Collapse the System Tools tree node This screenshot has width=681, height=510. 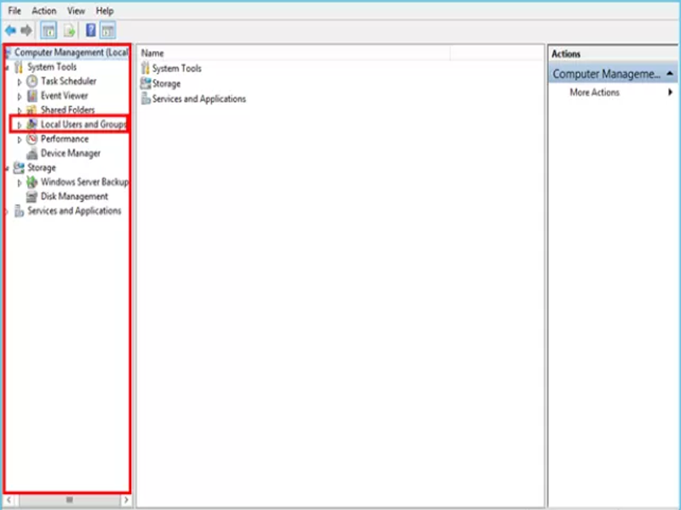point(7,68)
